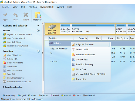Open the Wizard menu
This screenshot has width=135, height=101.
click(x=60, y=7)
